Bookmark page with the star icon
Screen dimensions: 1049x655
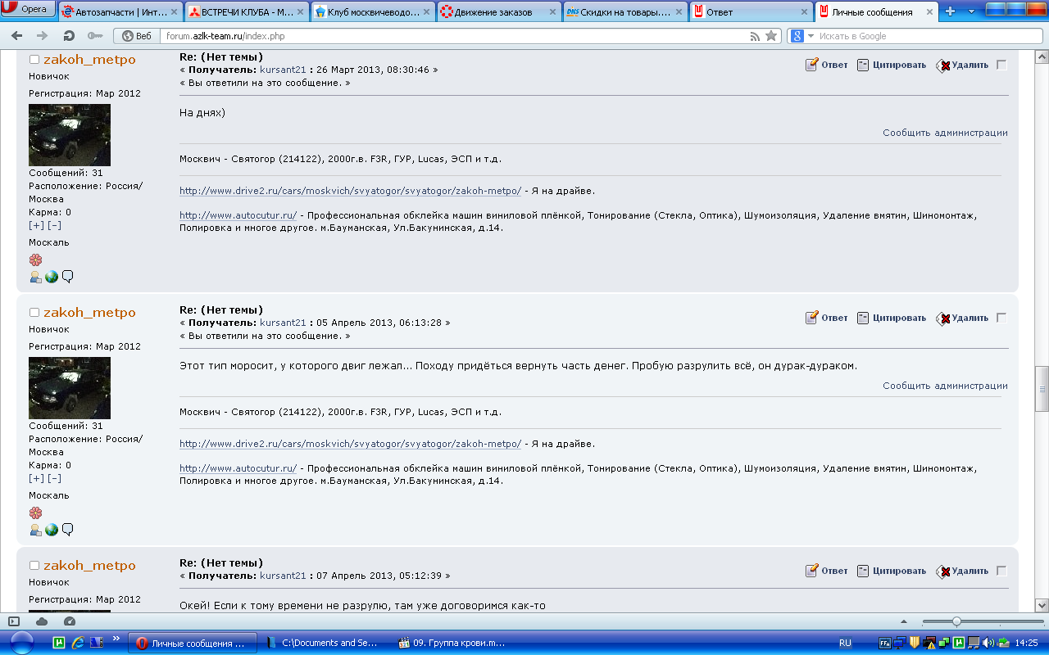[x=771, y=36]
